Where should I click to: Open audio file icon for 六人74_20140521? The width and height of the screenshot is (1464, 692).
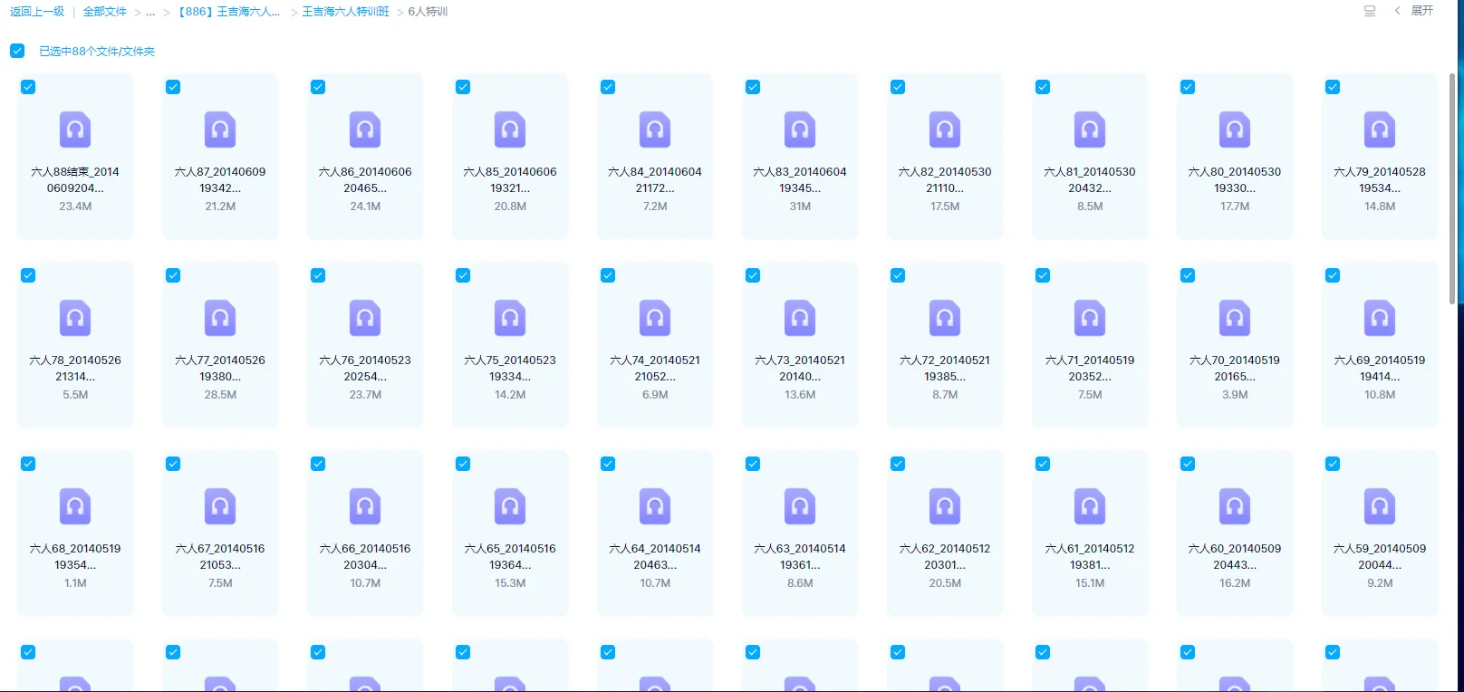pos(655,318)
